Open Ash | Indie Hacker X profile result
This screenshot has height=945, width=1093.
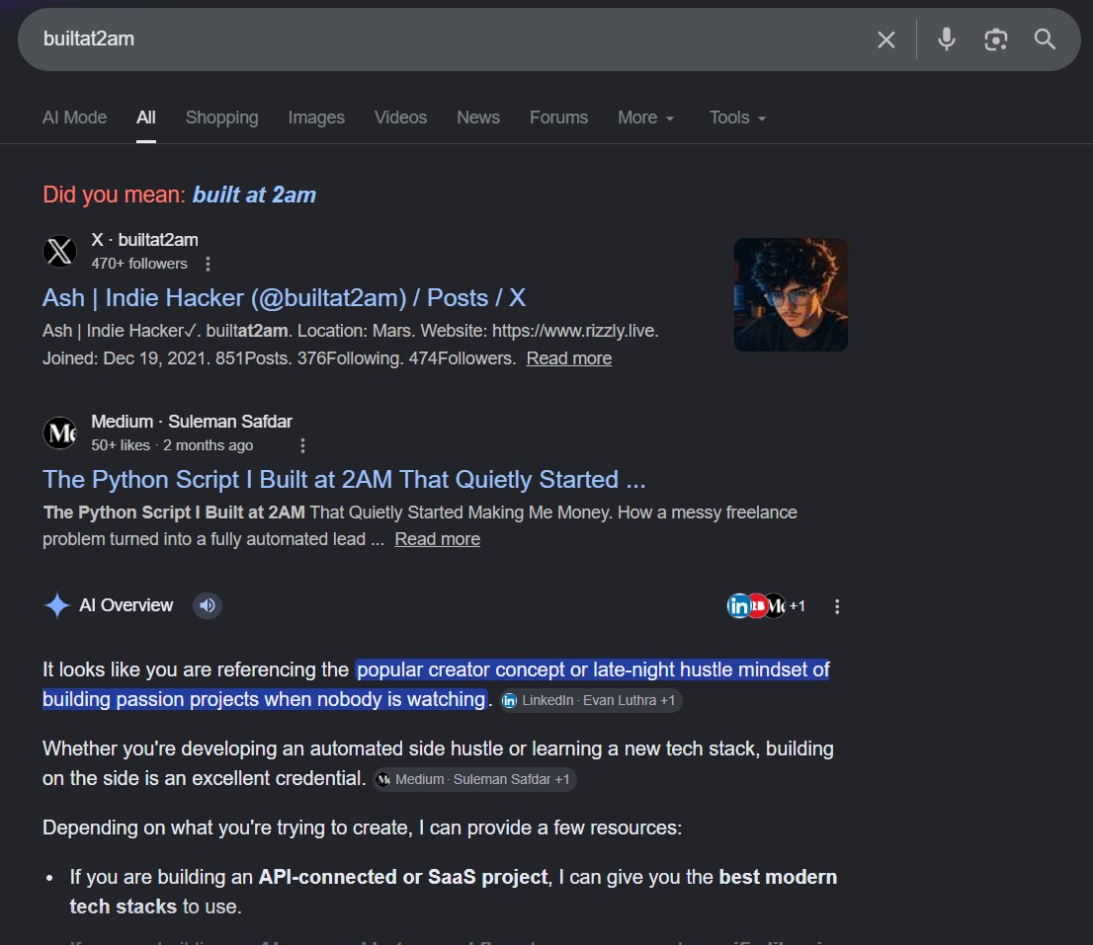(x=284, y=298)
